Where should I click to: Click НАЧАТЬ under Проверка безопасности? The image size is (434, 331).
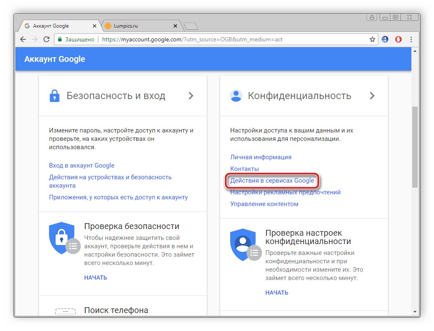click(x=95, y=278)
